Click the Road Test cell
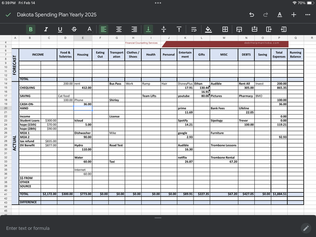 (x=117, y=145)
